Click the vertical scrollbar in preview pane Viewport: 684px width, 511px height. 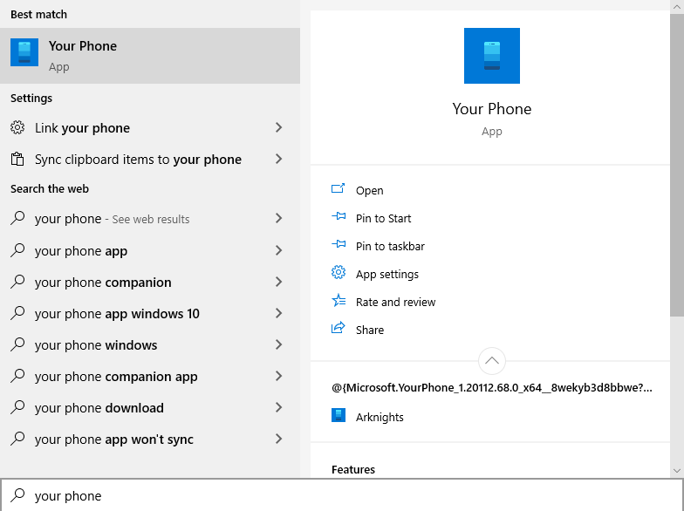(677, 166)
